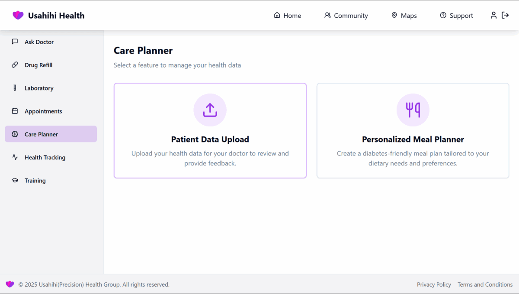
Task: Open the Home navigation item
Action: [288, 16]
